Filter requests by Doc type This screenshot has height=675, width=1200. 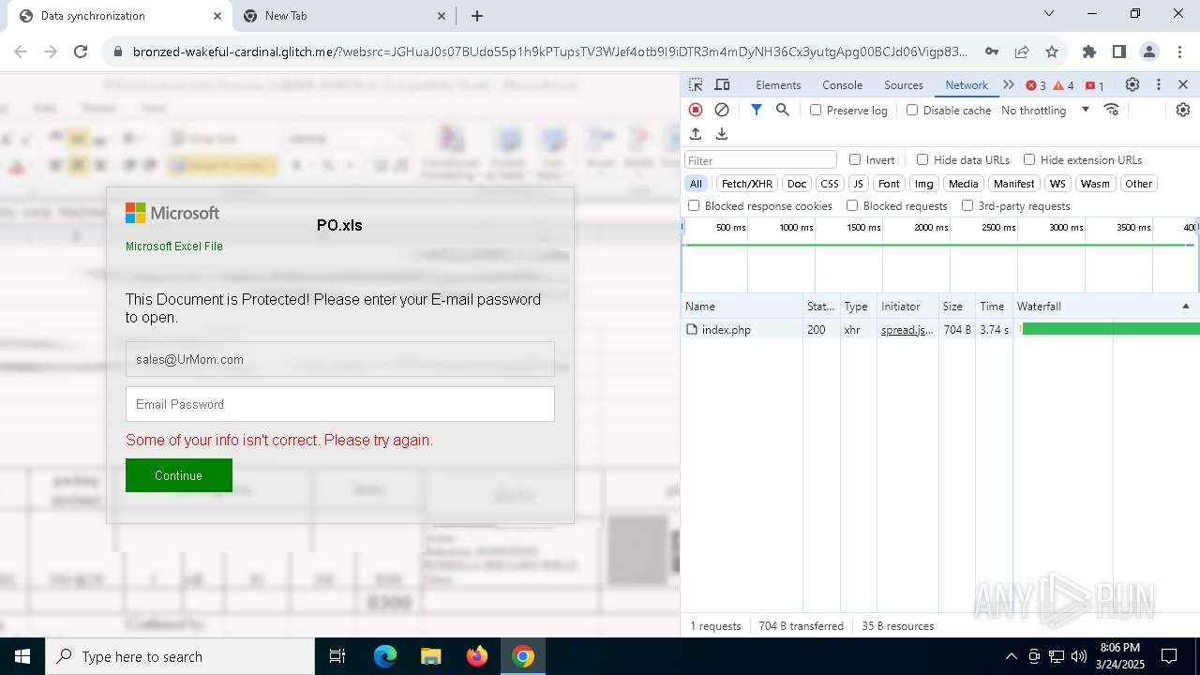click(797, 184)
